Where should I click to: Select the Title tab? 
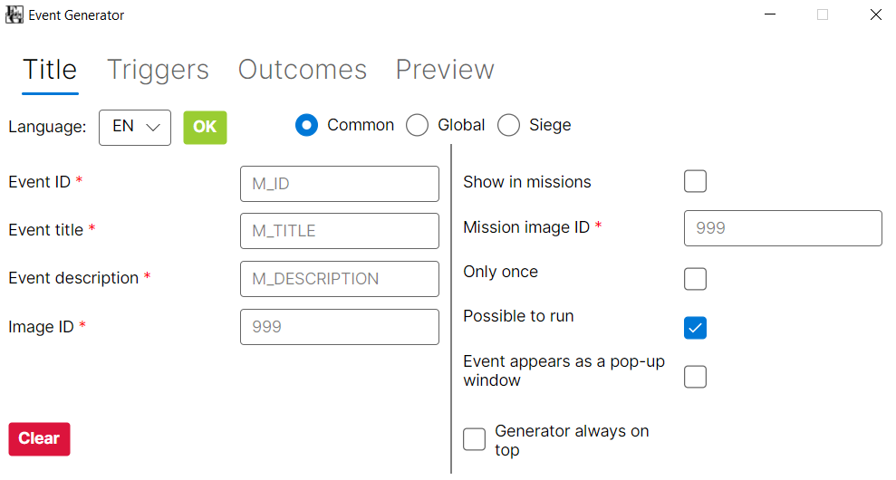pos(50,70)
